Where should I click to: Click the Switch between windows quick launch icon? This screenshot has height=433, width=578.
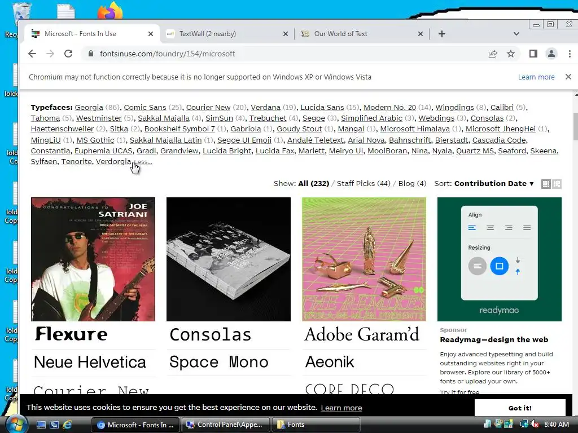tap(54, 425)
